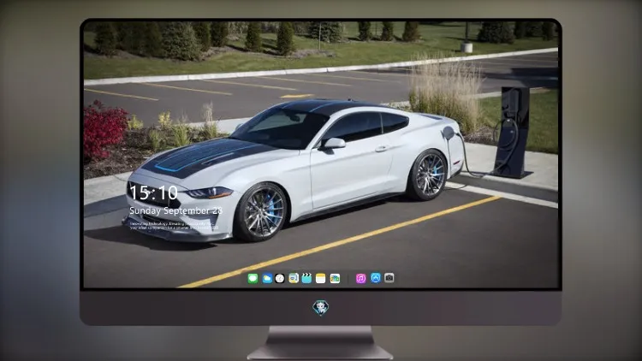This screenshot has height=361, width=642.
Task: Launch the Weather app from the dock
Action: tap(267, 278)
